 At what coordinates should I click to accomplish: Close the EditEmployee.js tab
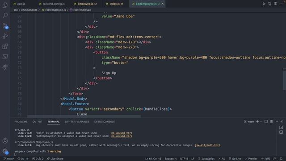[x=163, y=4]
